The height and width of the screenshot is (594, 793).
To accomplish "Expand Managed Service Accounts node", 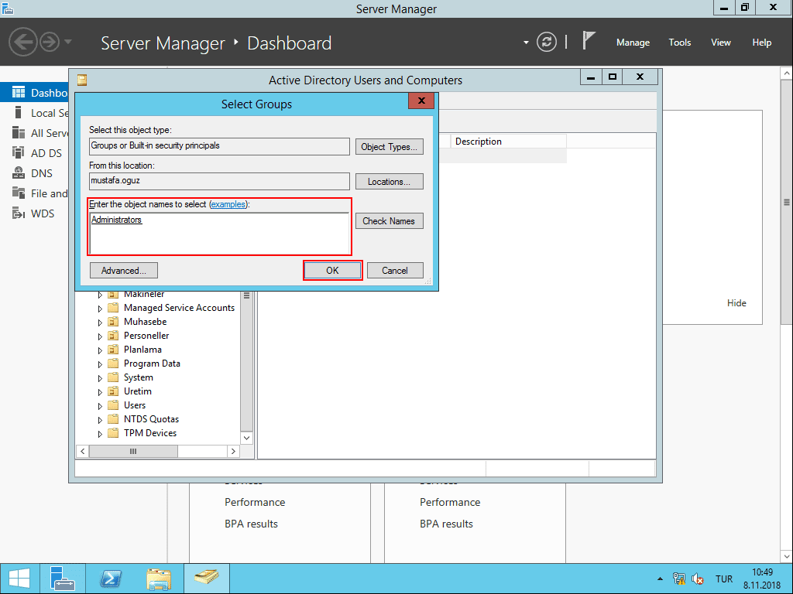I will pyautogui.click(x=100, y=309).
